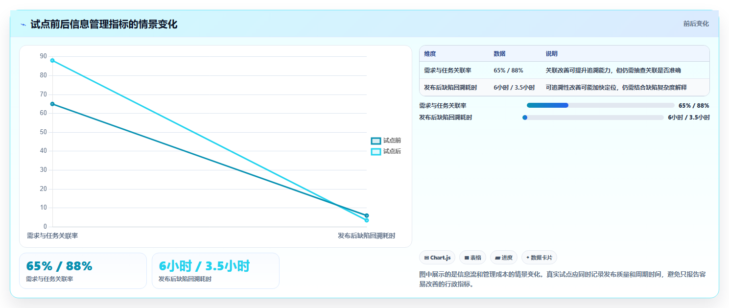729x308 pixels.
Task: Select the Chart.js tag chip
Action: 437,258
